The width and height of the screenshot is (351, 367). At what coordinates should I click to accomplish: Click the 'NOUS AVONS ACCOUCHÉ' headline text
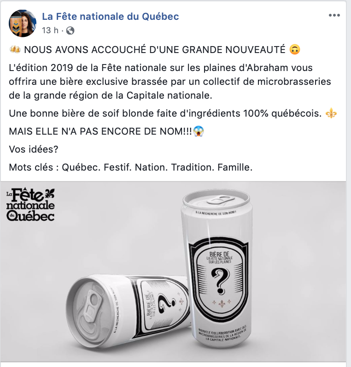[x=155, y=50]
